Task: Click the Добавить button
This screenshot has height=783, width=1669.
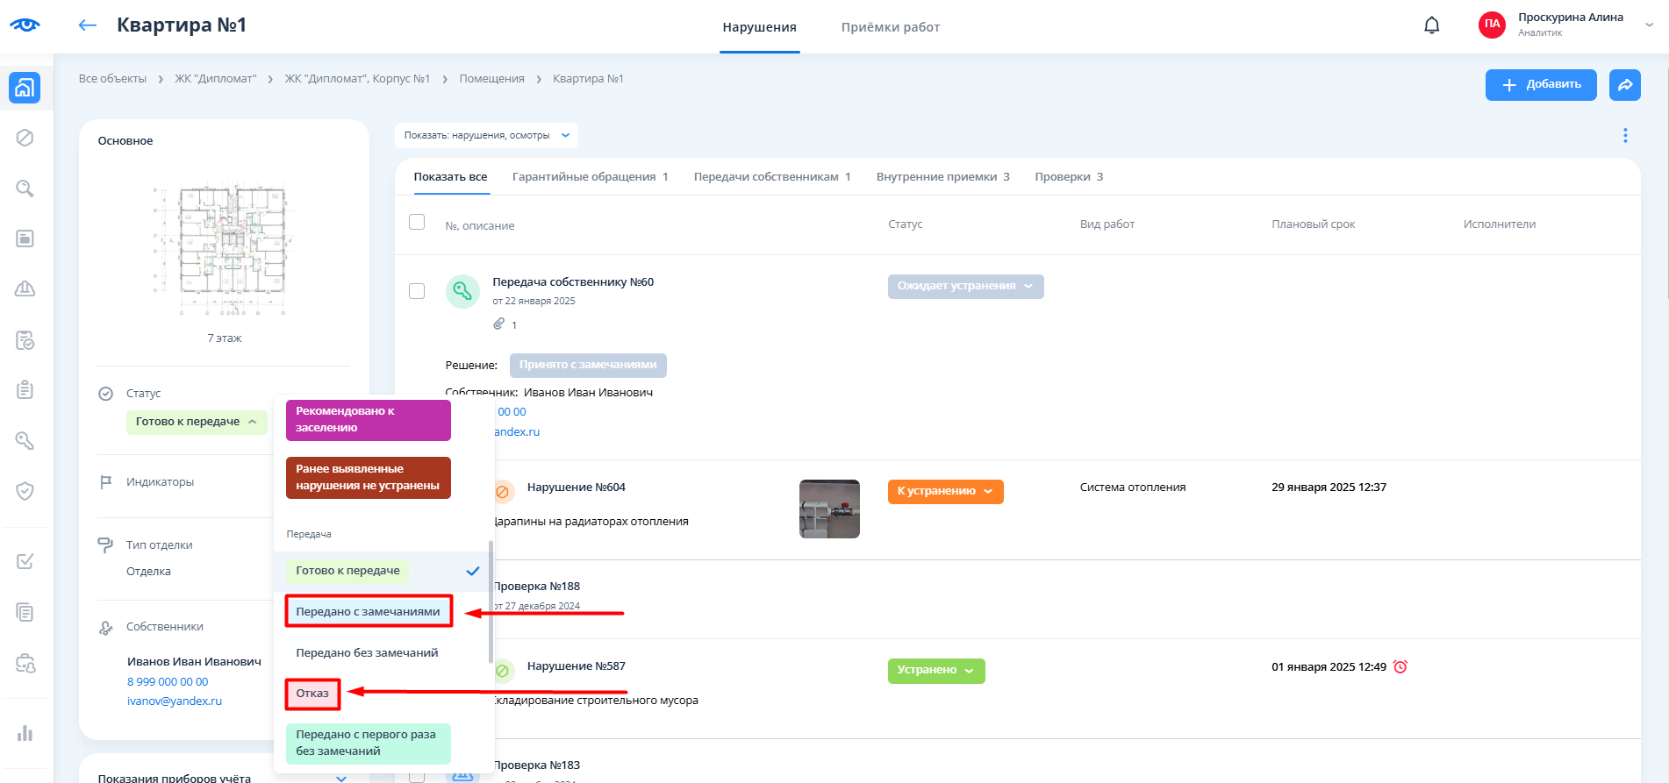Action: tap(1540, 85)
